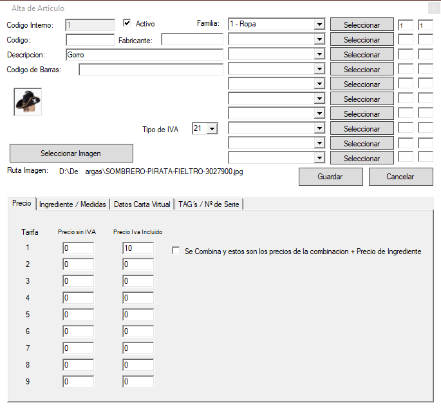This screenshot has height=414, width=441.
Task: Click Seleccionar button in Tipo de IVA row
Action: [362, 128]
